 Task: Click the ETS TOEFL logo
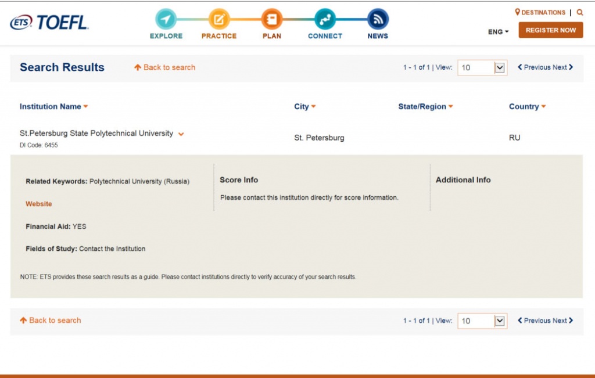49,23
